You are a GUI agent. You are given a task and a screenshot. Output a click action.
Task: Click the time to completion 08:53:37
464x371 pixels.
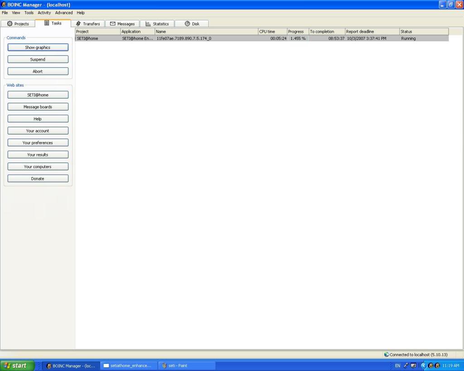(337, 39)
